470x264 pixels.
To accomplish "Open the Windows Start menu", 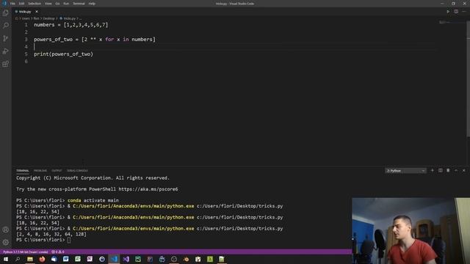I will [x=5, y=259].
